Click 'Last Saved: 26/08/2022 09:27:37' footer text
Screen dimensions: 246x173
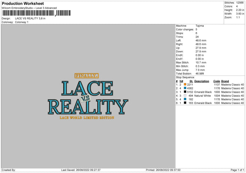pos(81,170)
